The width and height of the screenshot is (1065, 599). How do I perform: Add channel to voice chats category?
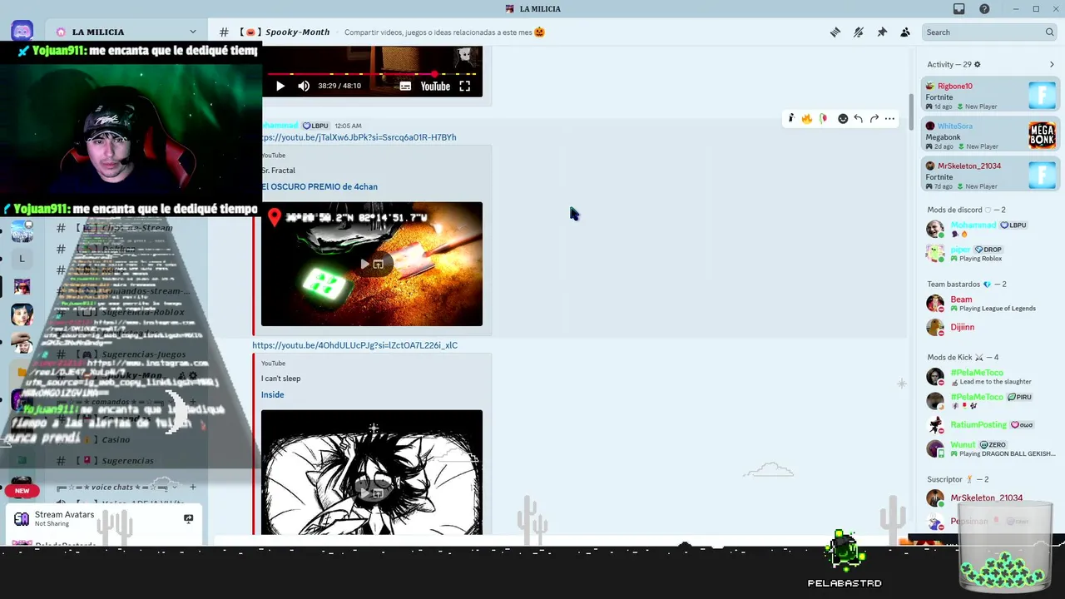193,488
